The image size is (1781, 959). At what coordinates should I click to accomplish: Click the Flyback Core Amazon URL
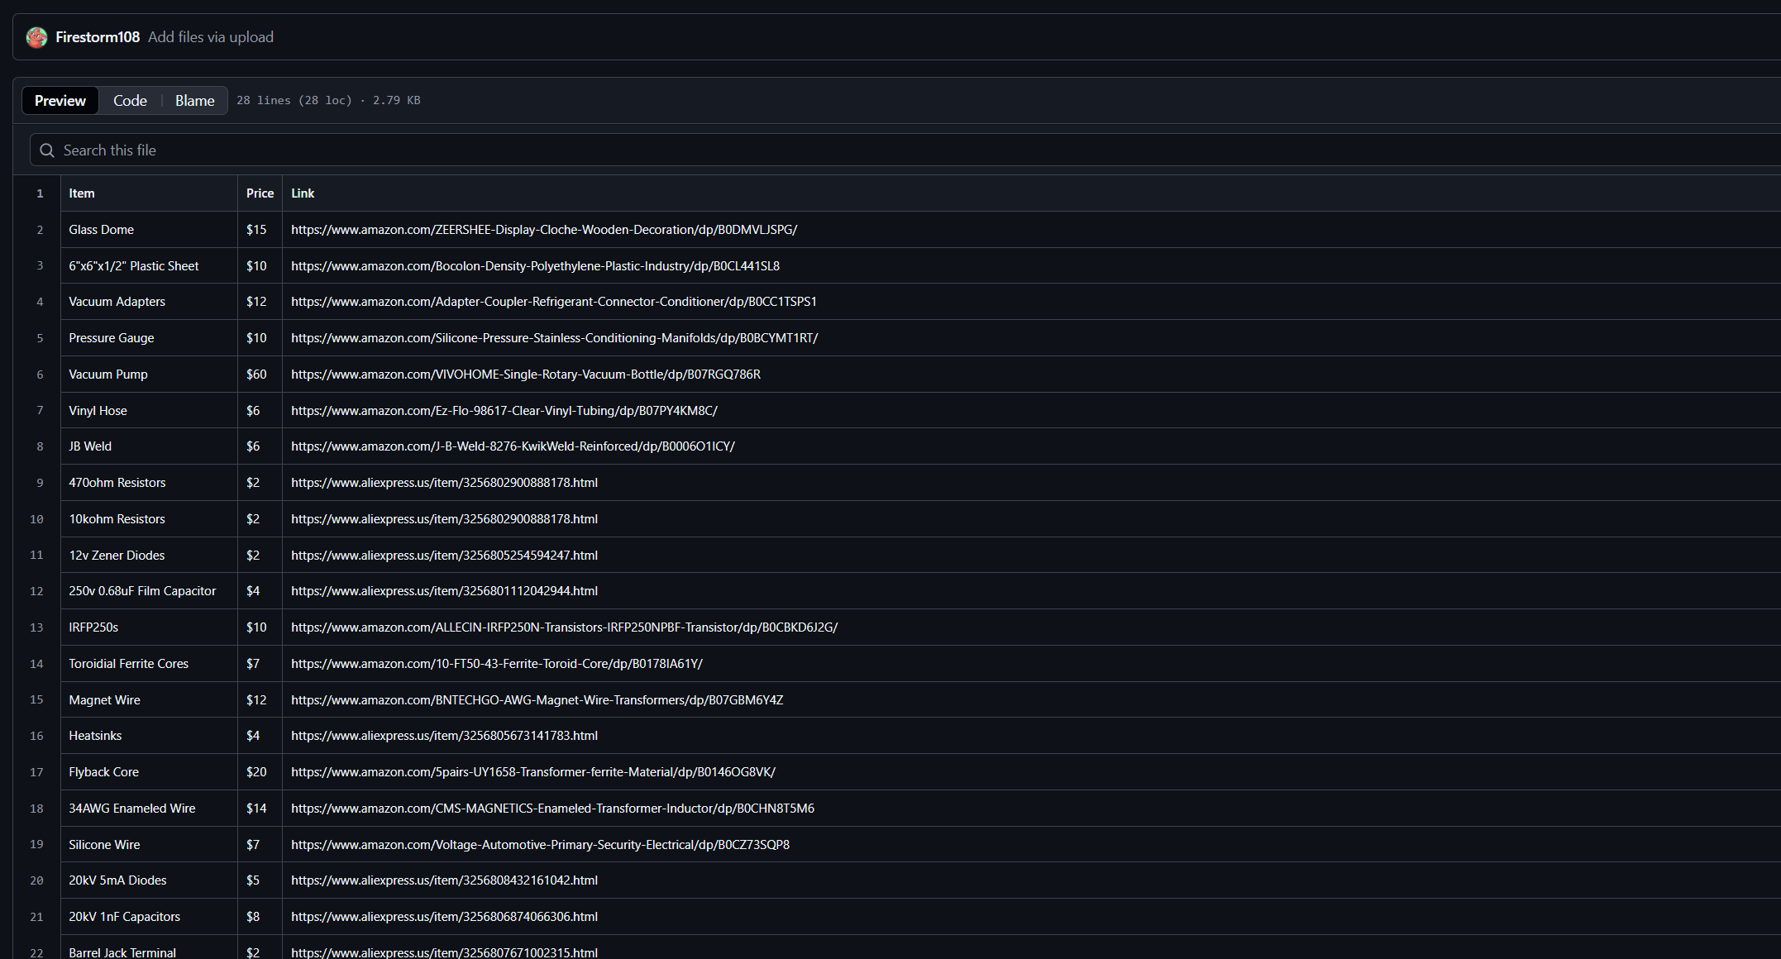(x=532, y=772)
